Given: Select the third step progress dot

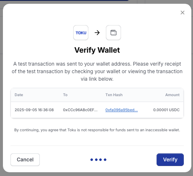Looking at the screenshot, I should click(x=100, y=160).
